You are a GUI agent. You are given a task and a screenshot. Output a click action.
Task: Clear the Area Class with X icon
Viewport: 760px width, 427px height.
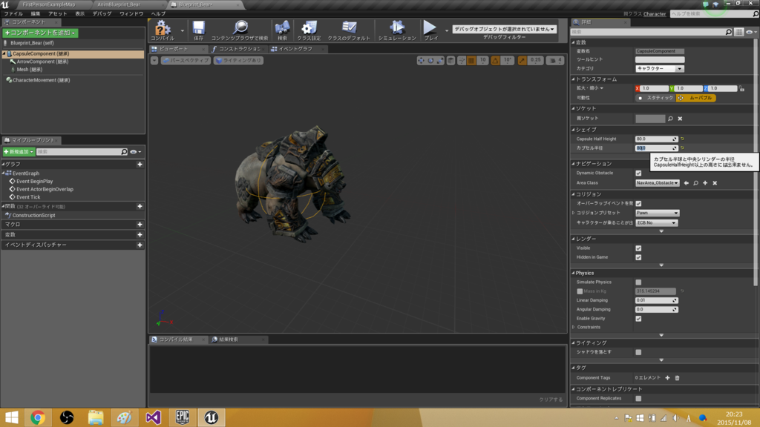click(x=715, y=183)
